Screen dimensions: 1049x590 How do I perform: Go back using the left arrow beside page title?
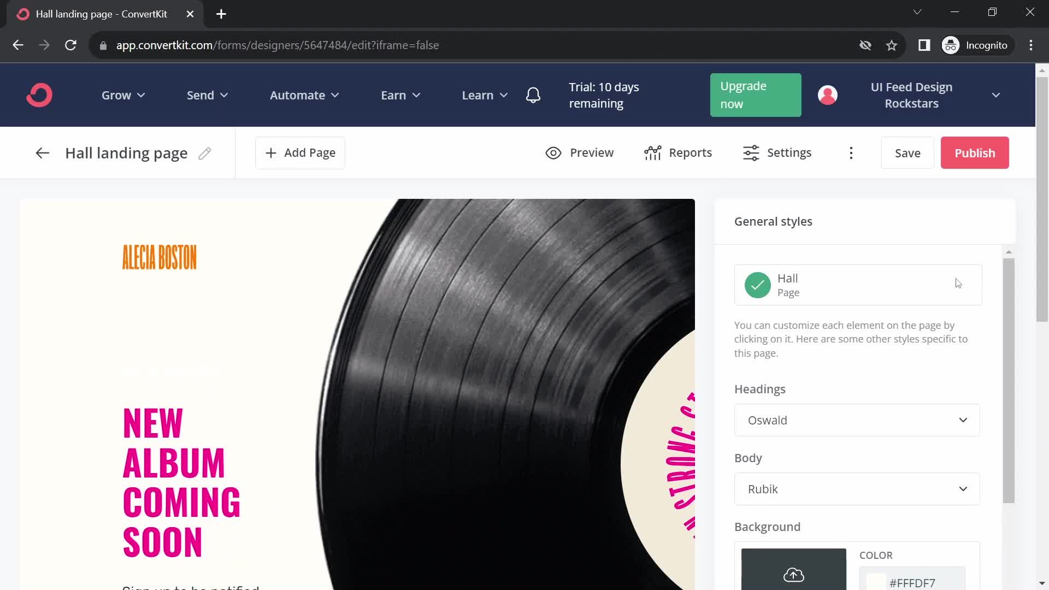[43, 153]
